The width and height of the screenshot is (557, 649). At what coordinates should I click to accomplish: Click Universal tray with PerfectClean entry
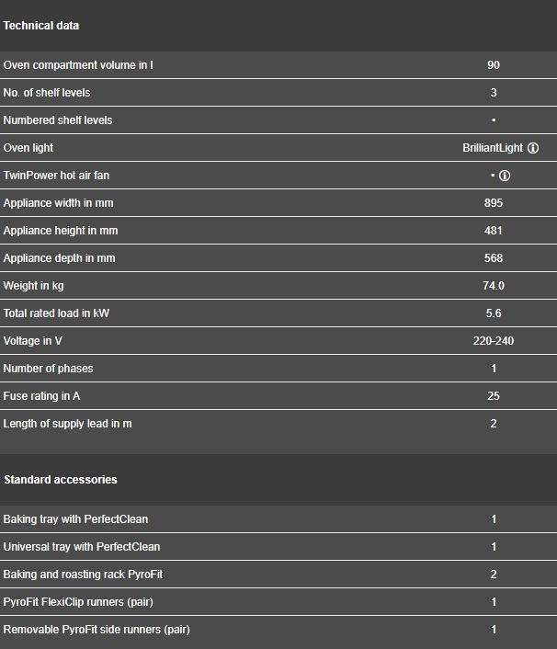[82, 547]
